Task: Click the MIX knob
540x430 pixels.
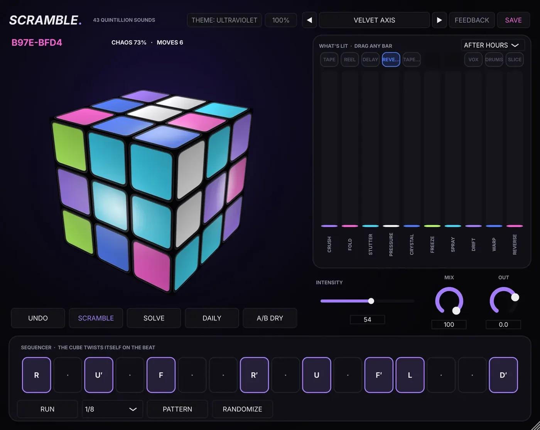Action: tap(449, 301)
